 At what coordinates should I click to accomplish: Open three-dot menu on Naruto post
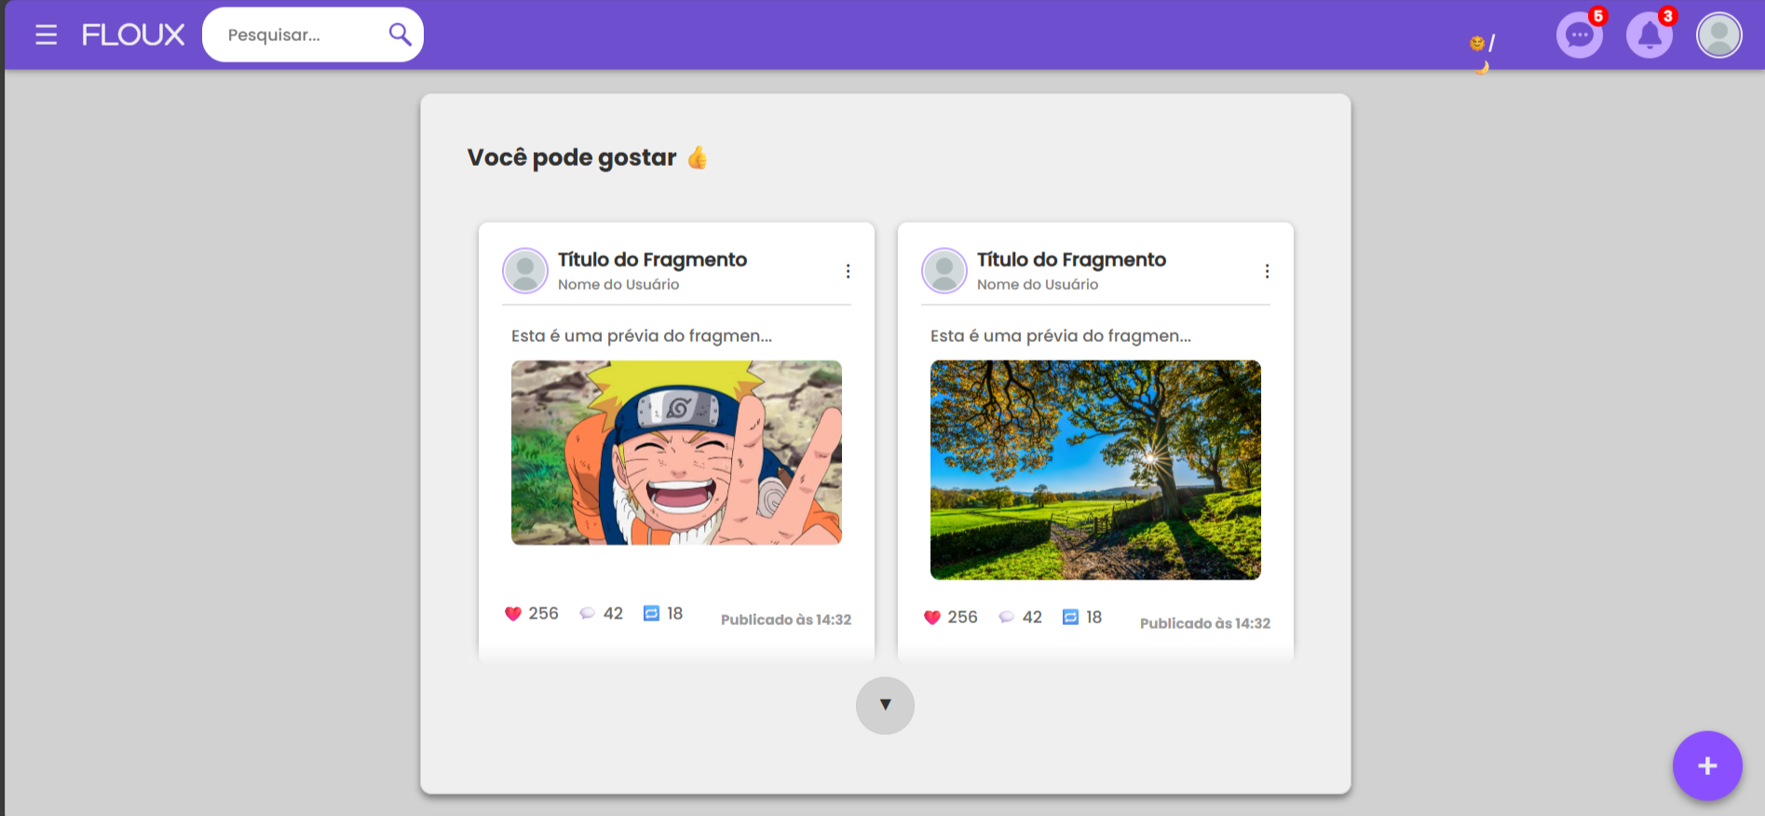point(848,271)
